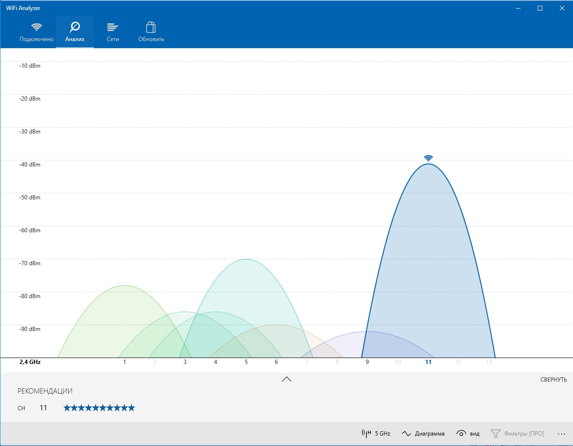The image size is (573, 446).
Task: Minimize the WiFi Analyzer window
Action: (518, 8)
